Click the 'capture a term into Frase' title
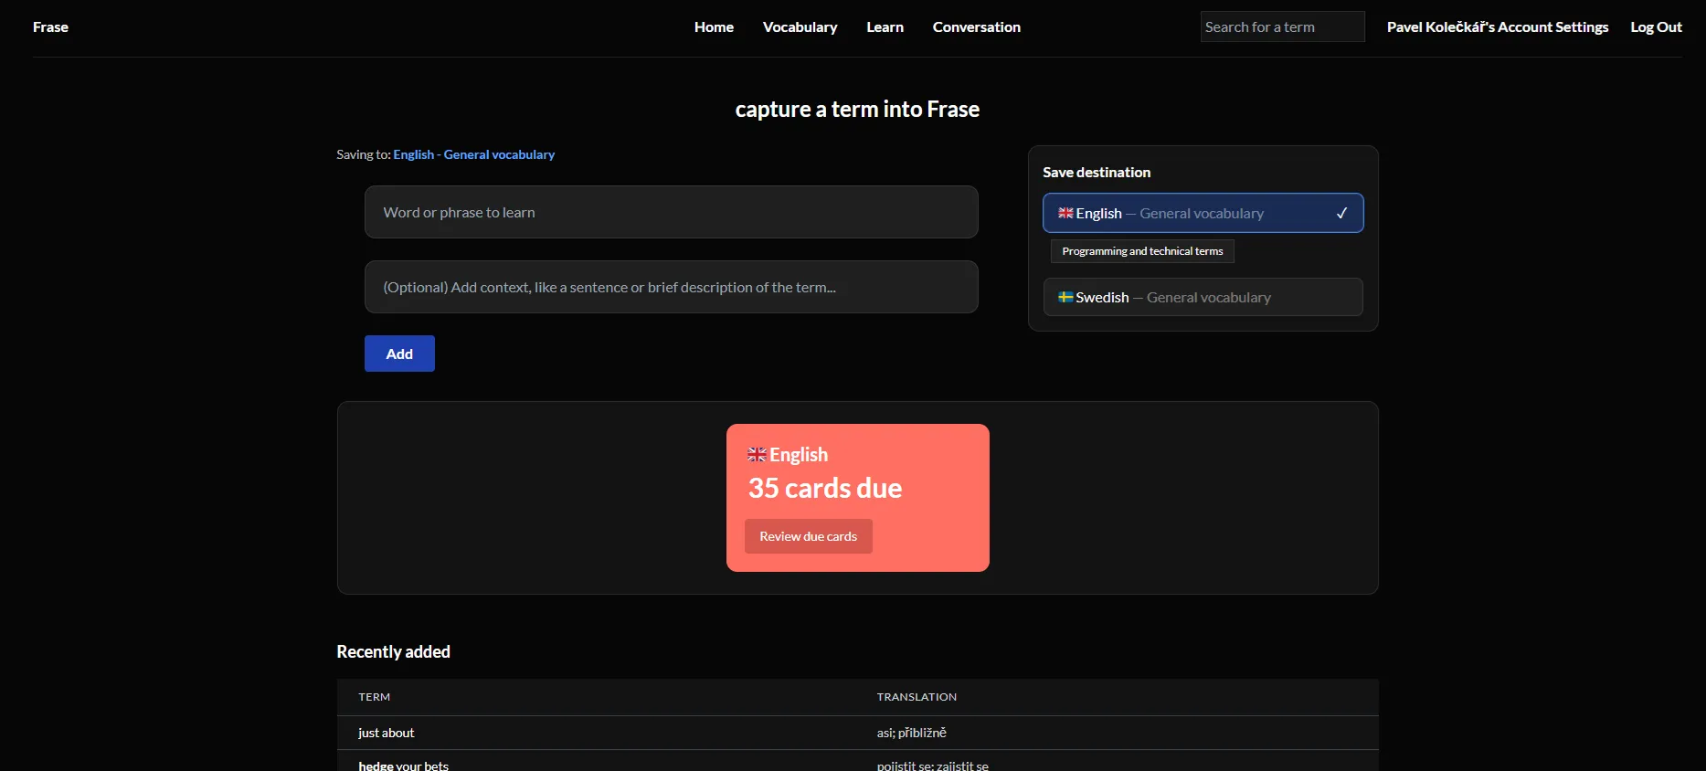Viewport: 1706px width, 771px height. [x=857, y=110]
